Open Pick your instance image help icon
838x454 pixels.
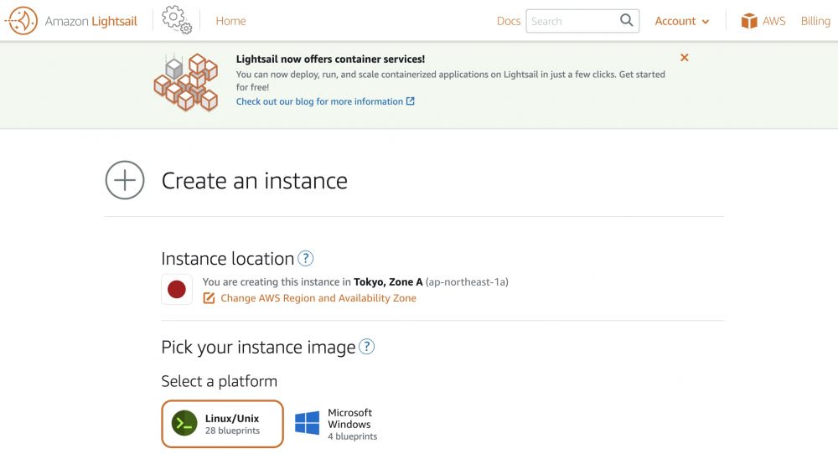point(367,347)
